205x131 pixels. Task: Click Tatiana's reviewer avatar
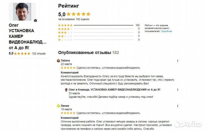[59, 61]
